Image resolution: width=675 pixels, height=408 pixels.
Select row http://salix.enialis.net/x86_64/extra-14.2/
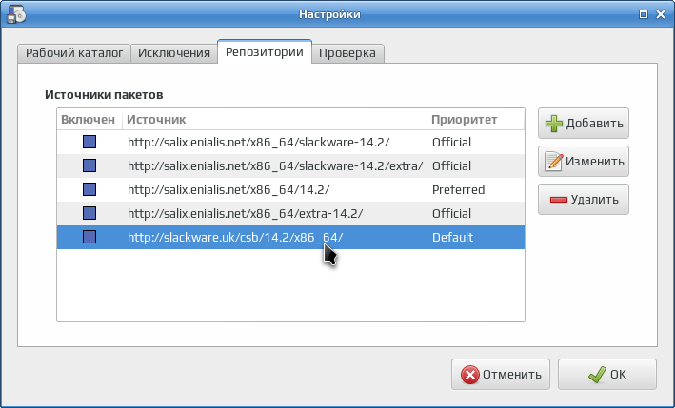[290, 213]
